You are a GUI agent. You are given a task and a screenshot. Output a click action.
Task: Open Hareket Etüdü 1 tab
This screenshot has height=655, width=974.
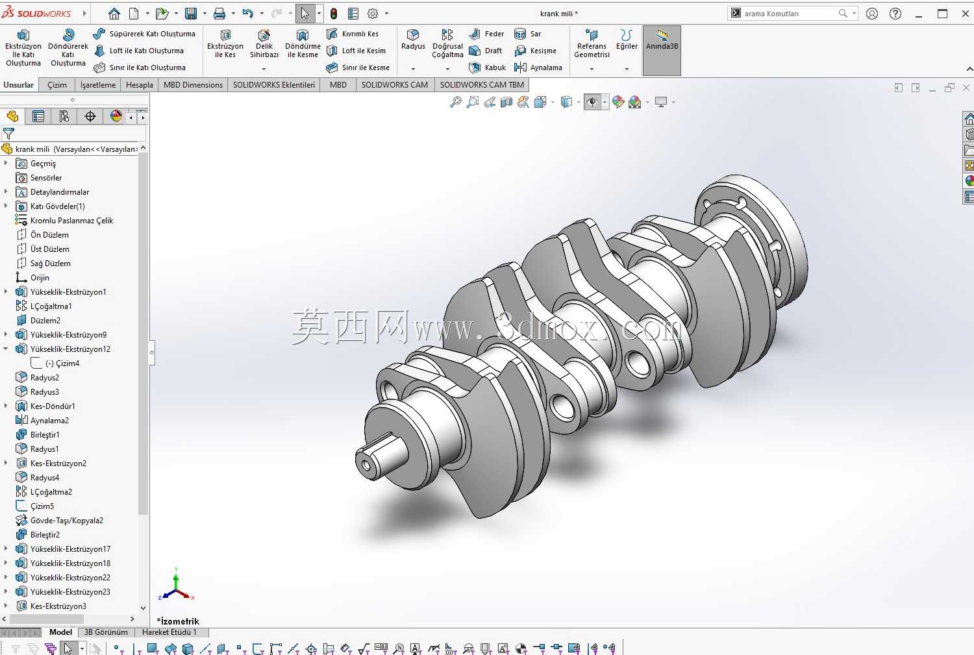[169, 632]
